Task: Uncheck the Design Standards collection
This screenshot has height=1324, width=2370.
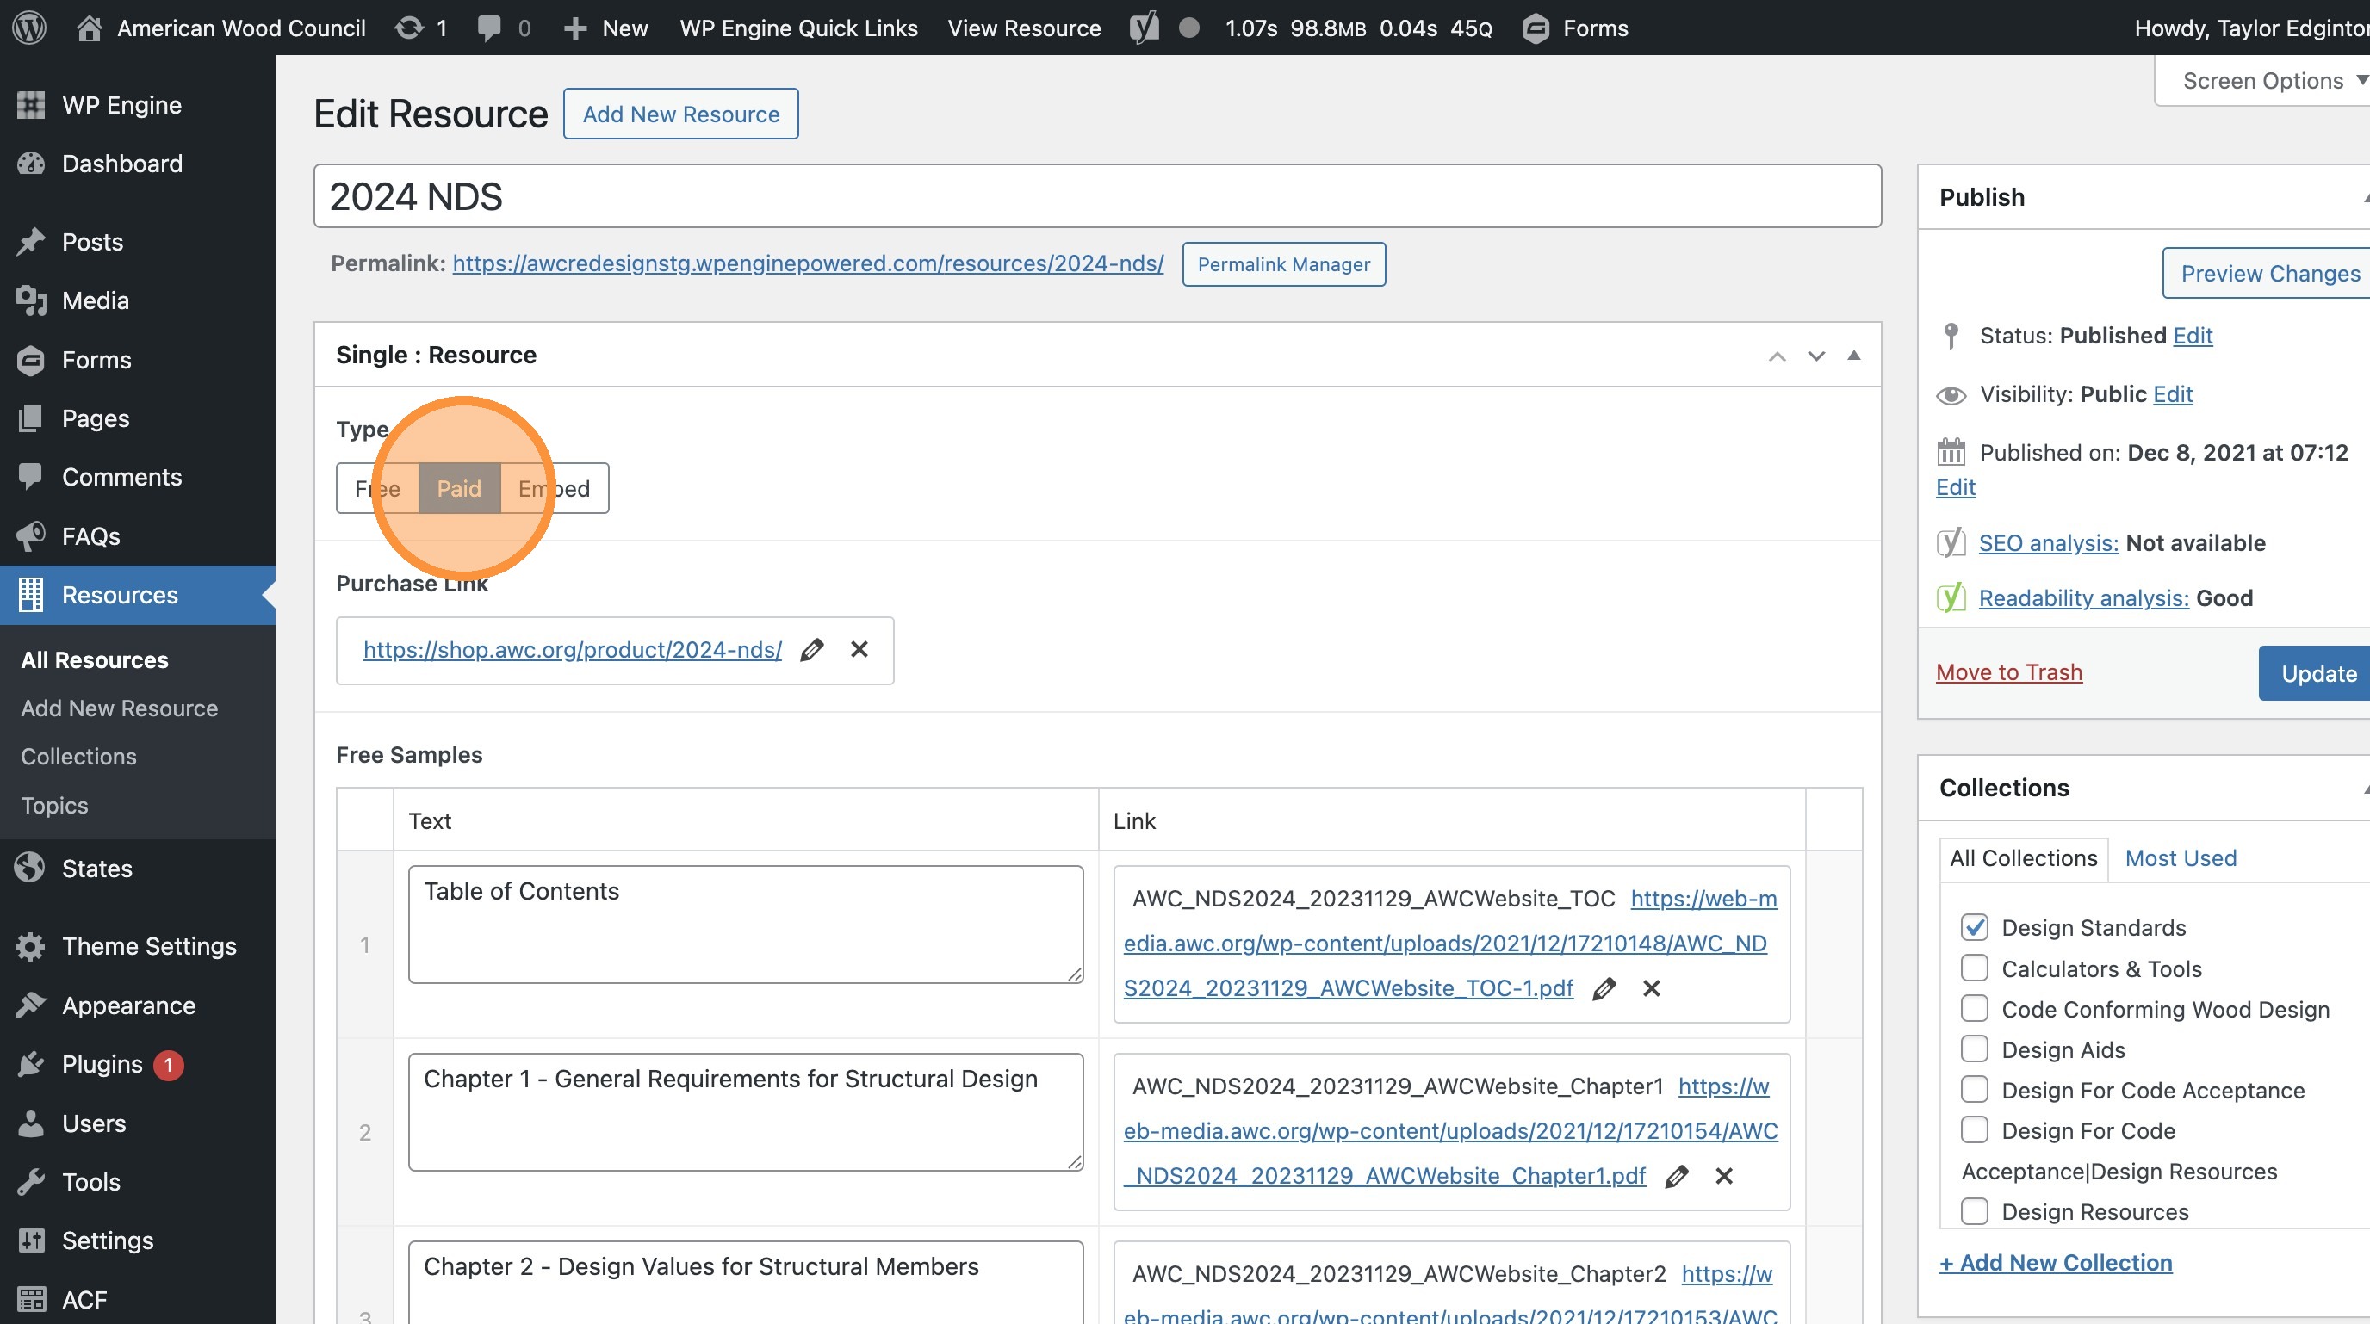Action: [1975, 927]
